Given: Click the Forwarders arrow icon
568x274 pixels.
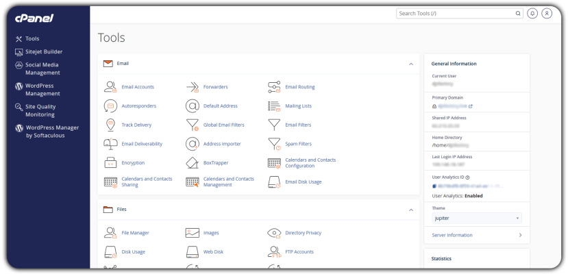Looking at the screenshot, I should click(x=192, y=87).
